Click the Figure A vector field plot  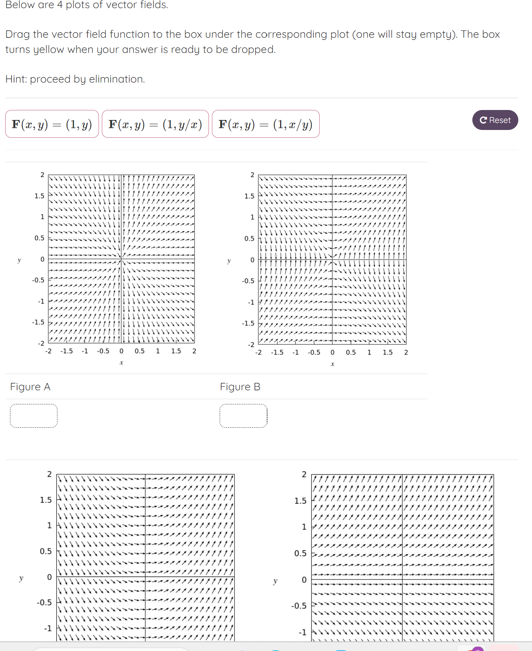[121, 259]
